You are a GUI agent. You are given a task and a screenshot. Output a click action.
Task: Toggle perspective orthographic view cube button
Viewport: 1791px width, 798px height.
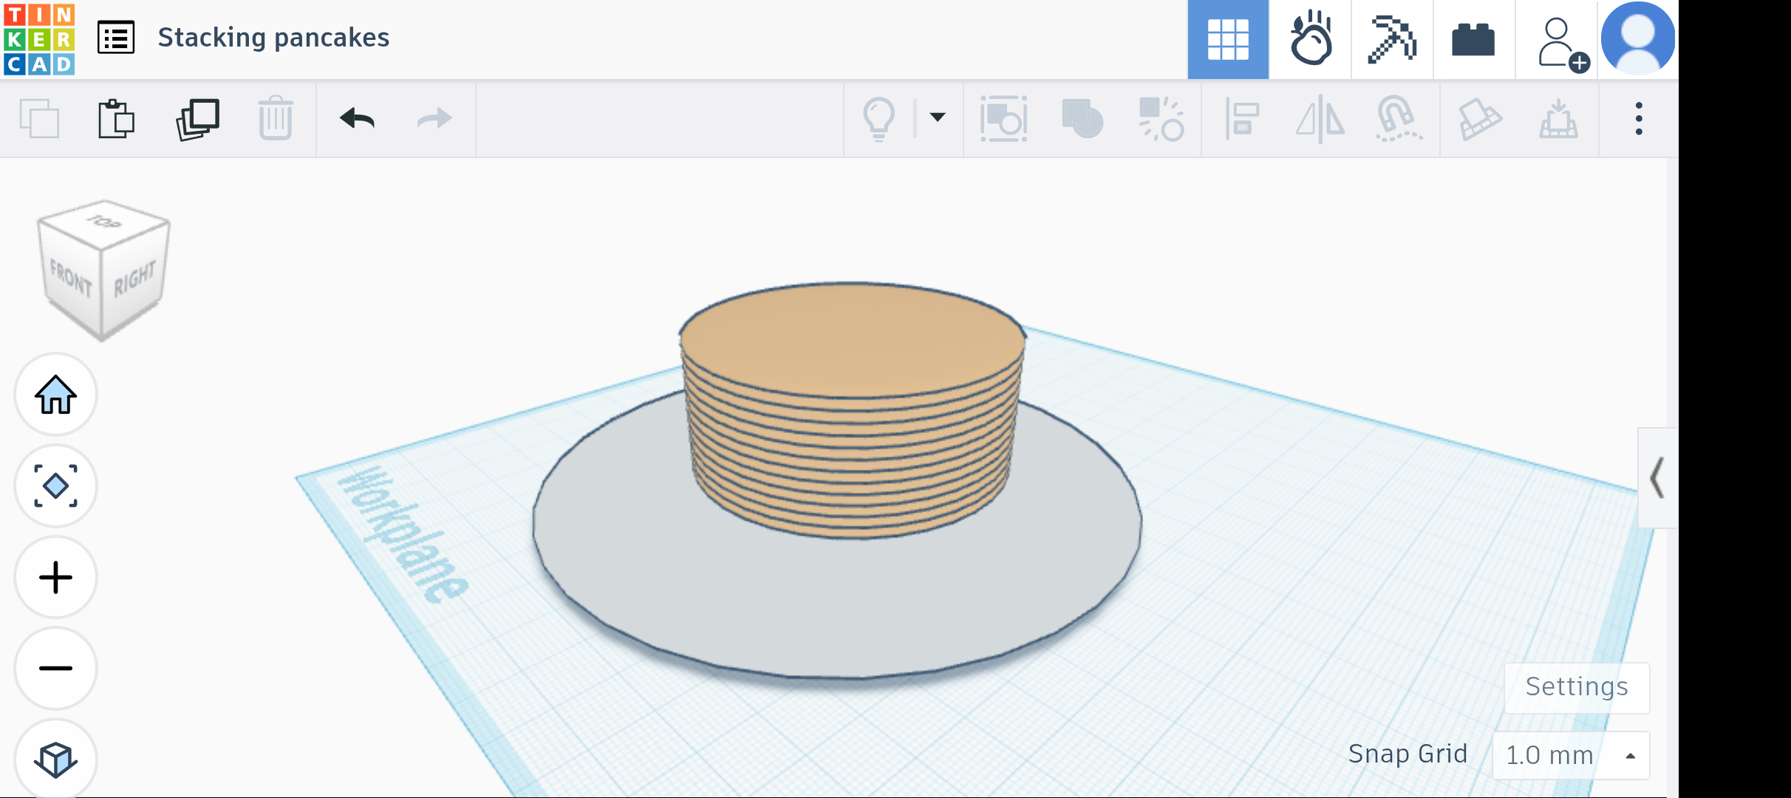[x=55, y=759]
